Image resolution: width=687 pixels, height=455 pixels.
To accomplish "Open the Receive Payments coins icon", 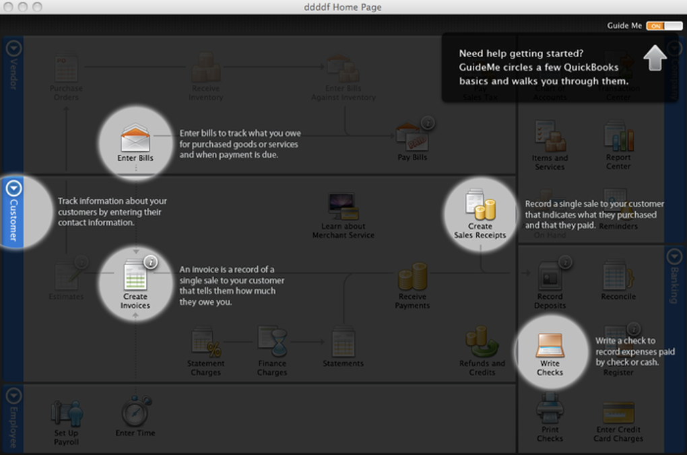I will pyautogui.click(x=412, y=277).
